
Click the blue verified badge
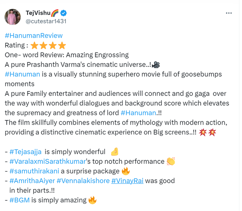[64, 13]
